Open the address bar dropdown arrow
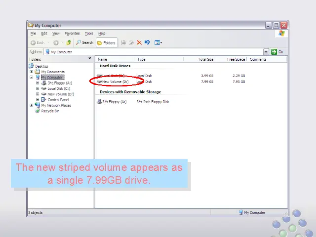 pos(266,52)
